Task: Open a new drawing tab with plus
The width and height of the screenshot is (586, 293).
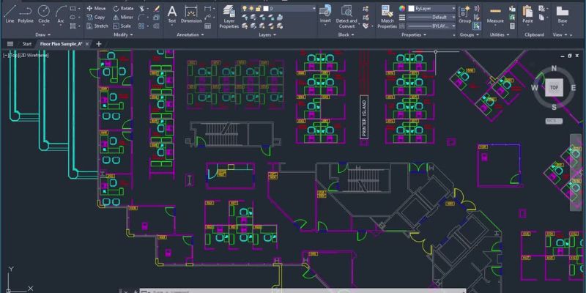Action: pos(98,44)
